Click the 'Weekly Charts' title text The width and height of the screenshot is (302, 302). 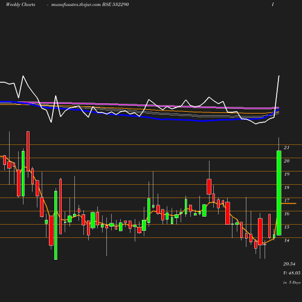point(21,4)
